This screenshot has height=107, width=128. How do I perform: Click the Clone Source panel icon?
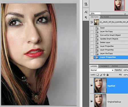(x=86, y=4)
